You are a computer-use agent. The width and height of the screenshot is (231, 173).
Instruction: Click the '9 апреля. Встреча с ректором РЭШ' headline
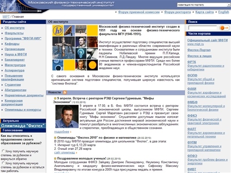click(x=103, y=100)
